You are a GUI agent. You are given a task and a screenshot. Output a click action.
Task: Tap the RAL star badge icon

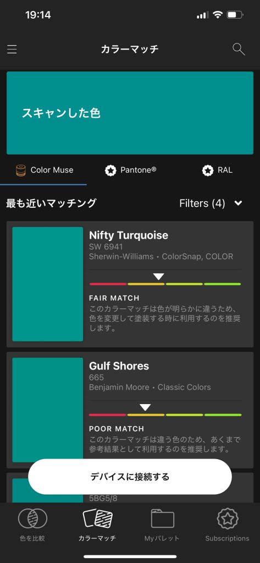[208, 170]
